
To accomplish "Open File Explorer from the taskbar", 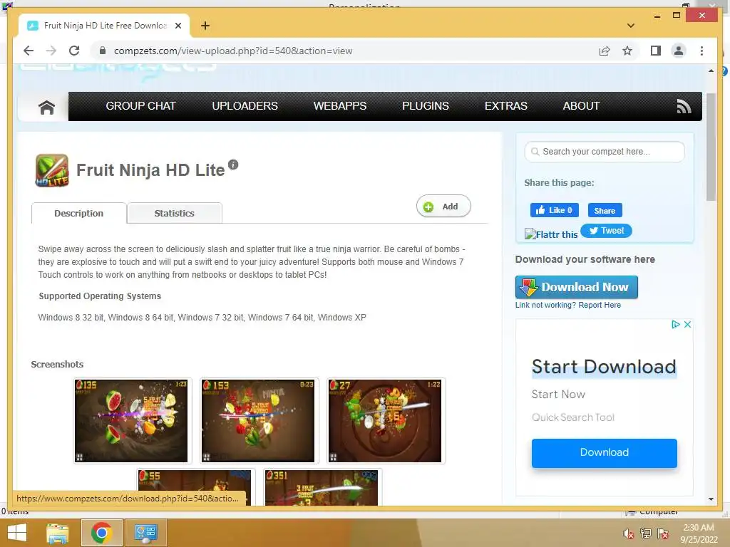I will tap(58, 533).
